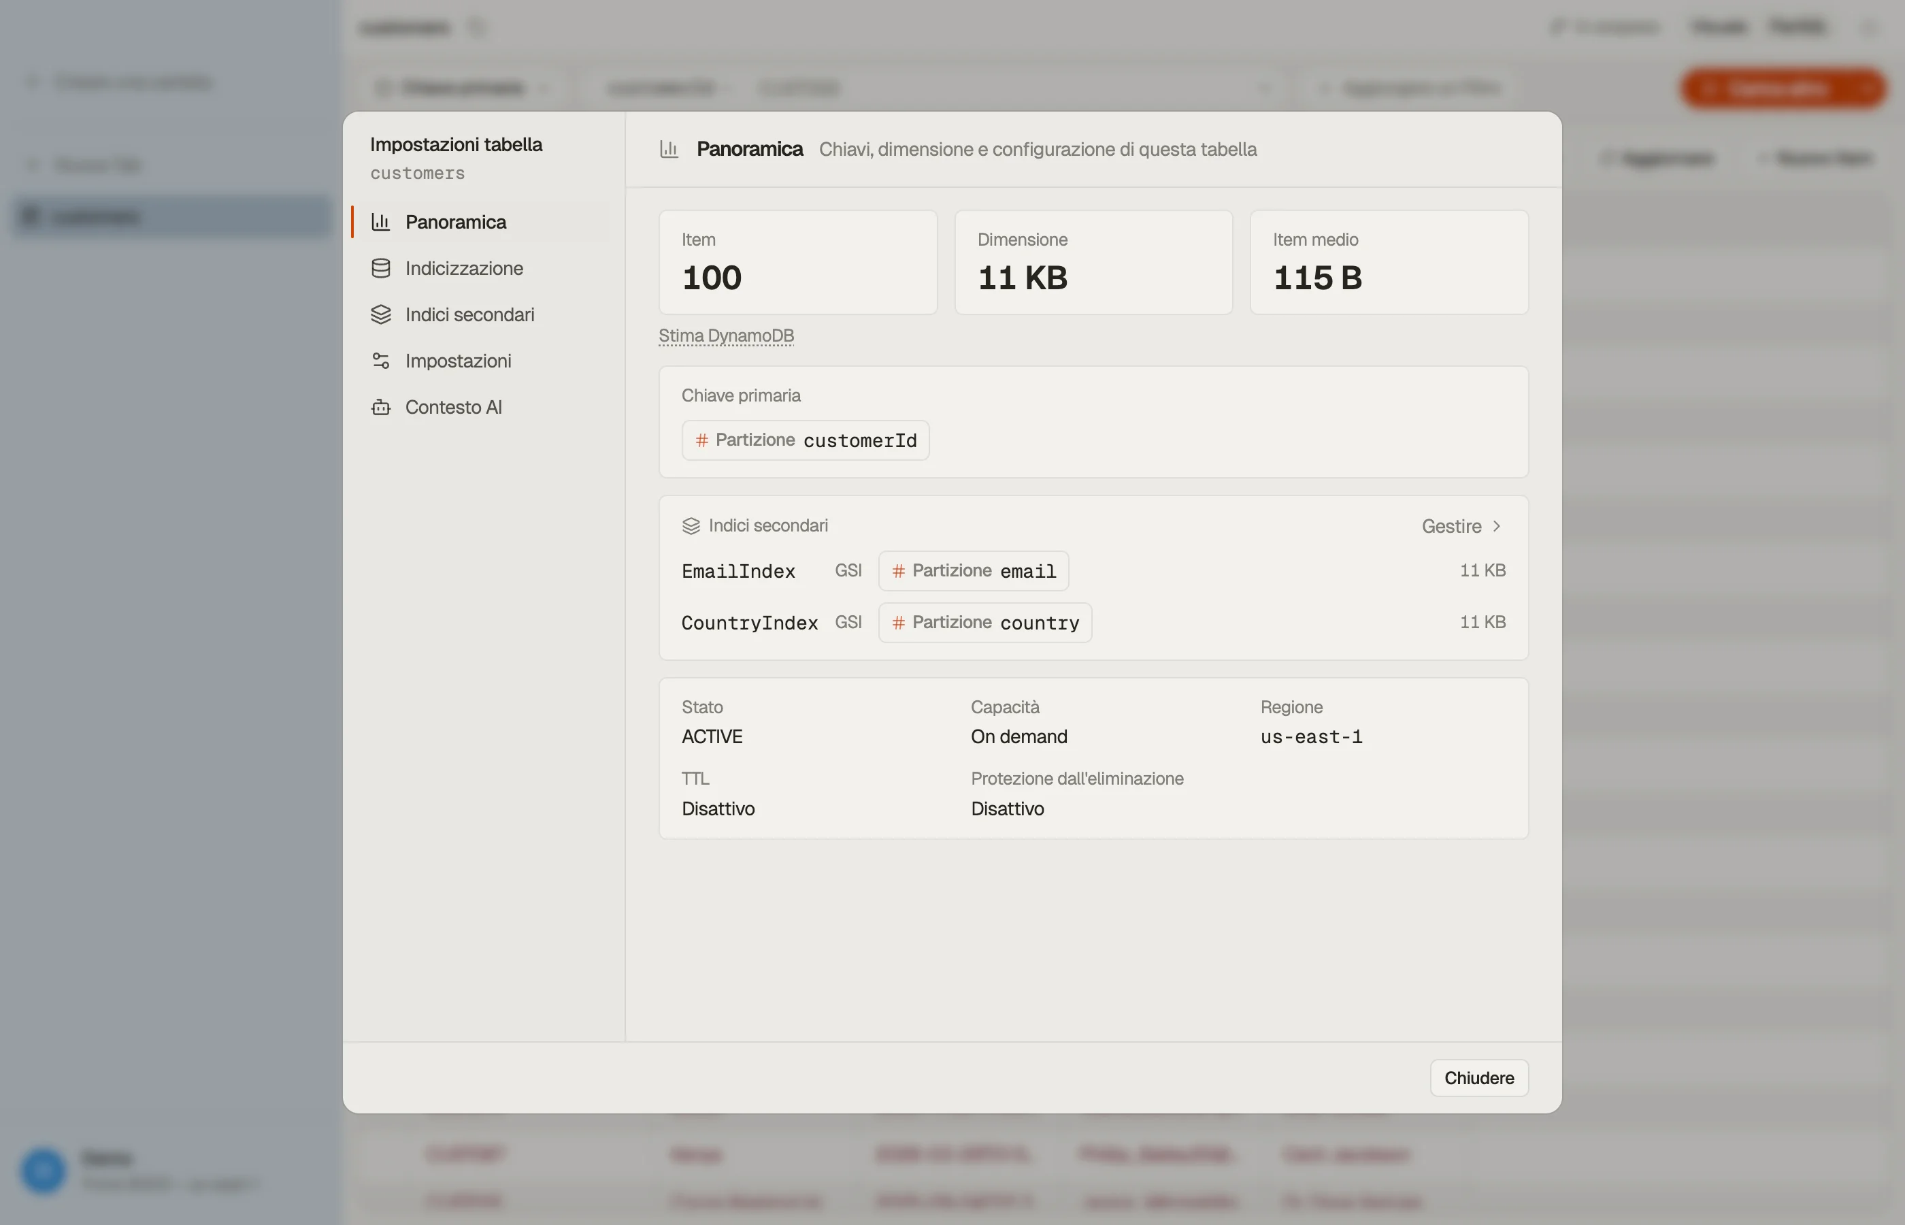
Task: Click the Panoramica bar-chart icon in sidebar
Action: click(381, 222)
